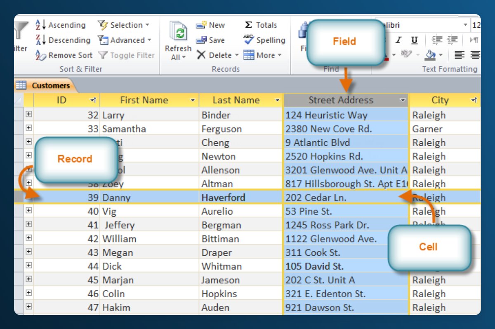Image resolution: width=495 pixels, height=329 pixels.
Task: Click the 'Whitman' last name cell
Action: [241, 266]
